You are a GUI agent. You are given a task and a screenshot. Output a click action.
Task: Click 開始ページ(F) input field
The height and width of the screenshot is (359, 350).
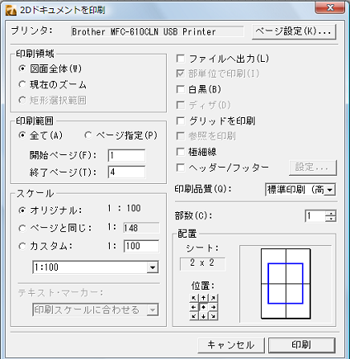126,156
